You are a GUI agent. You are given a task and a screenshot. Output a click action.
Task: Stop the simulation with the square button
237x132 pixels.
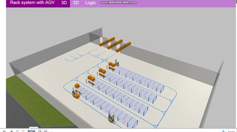point(12,131)
